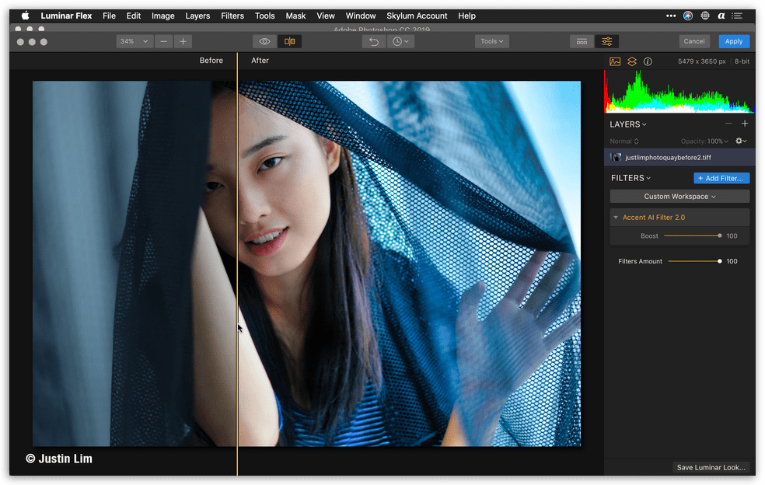Image resolution: width=765 pixels, height=485 pixels.
Task: Click the Apply button
Action: 733,41
